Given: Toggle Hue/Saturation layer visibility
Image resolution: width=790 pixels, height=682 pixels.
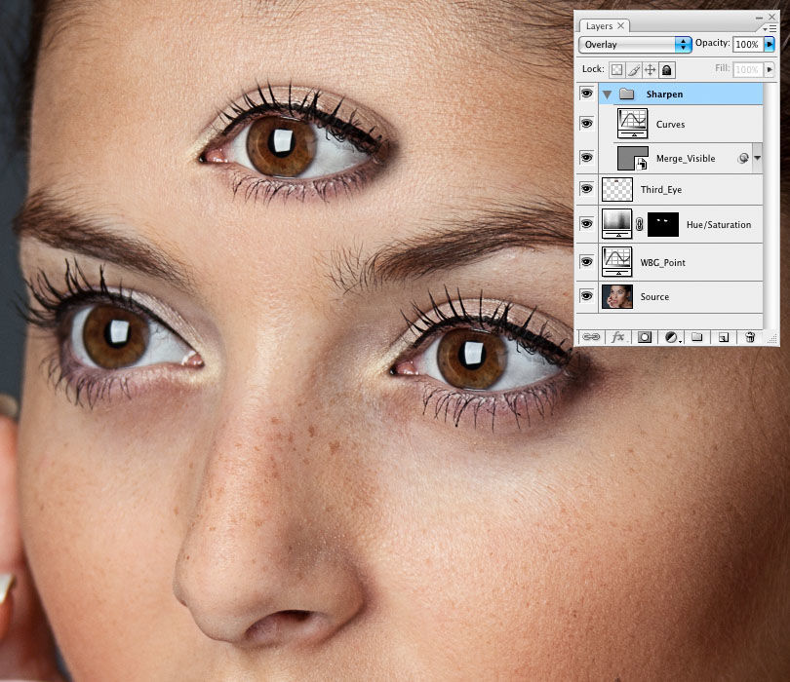Looking at the screenshot, I should click(586, 224).
